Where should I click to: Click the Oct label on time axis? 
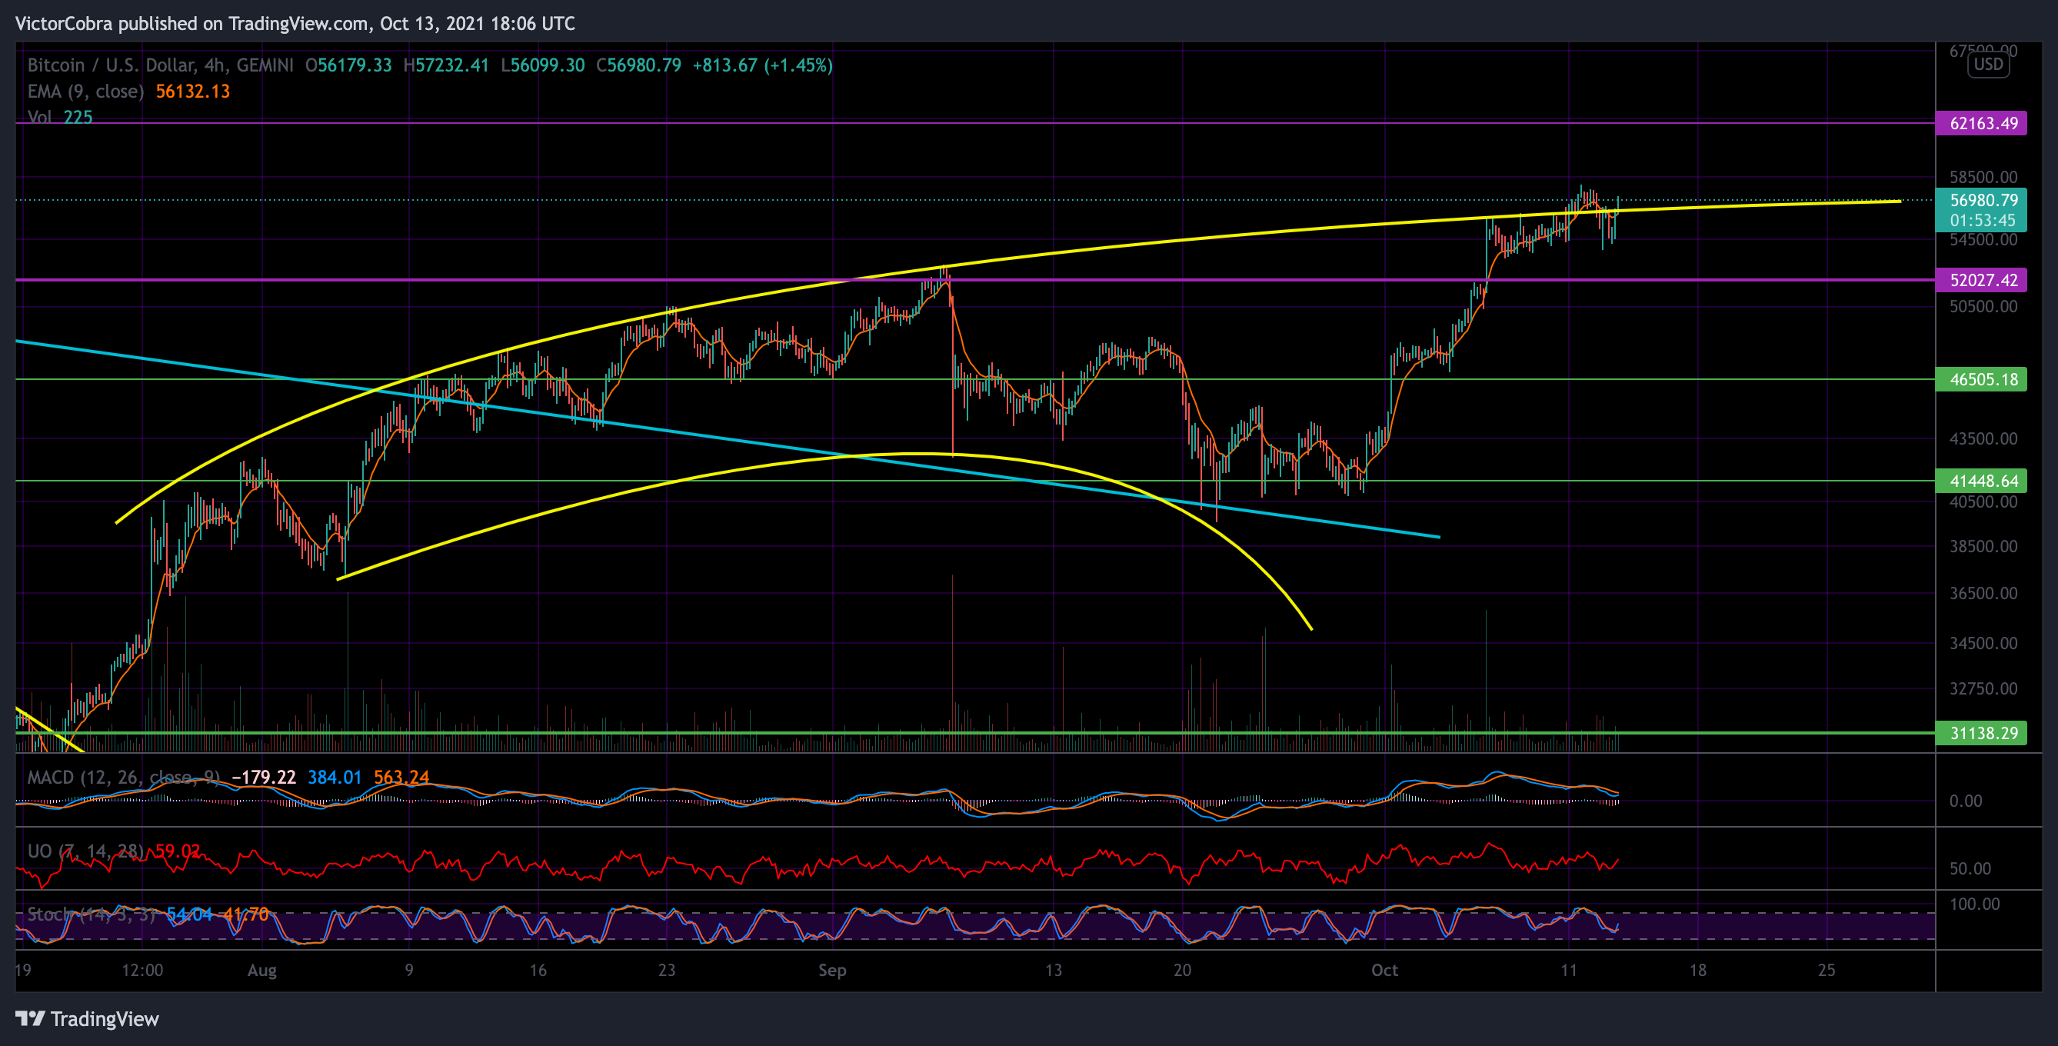pyautogui.click(x=1384, y=970)
